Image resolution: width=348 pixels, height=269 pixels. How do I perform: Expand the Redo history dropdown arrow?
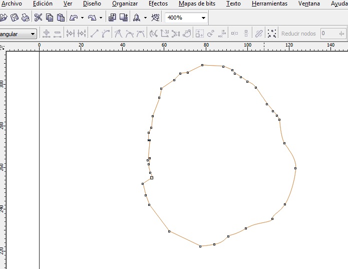[101, 18]
